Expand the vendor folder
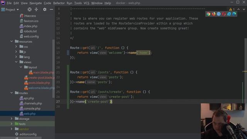This screenshot has width=247, height=139. 12,129
